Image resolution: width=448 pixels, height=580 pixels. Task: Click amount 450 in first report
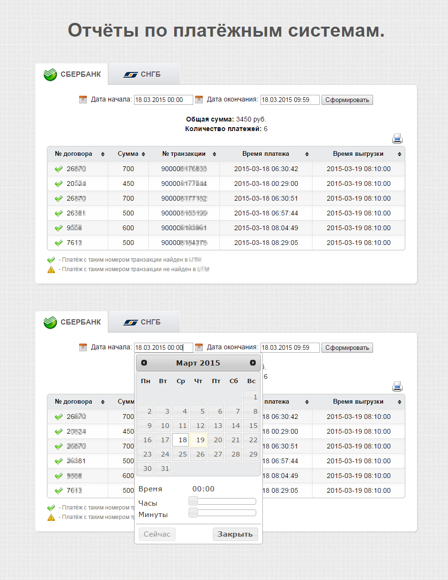128,183
